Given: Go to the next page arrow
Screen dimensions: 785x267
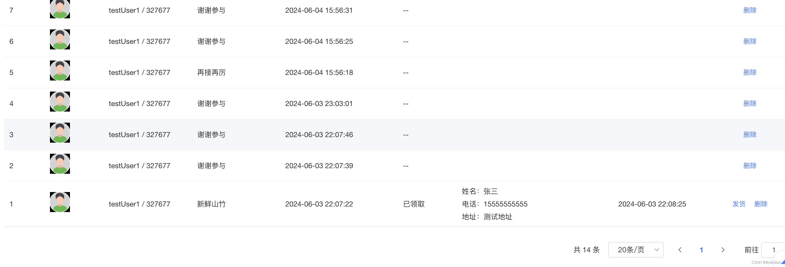Looking at the screenshot, I should [723, 250].
